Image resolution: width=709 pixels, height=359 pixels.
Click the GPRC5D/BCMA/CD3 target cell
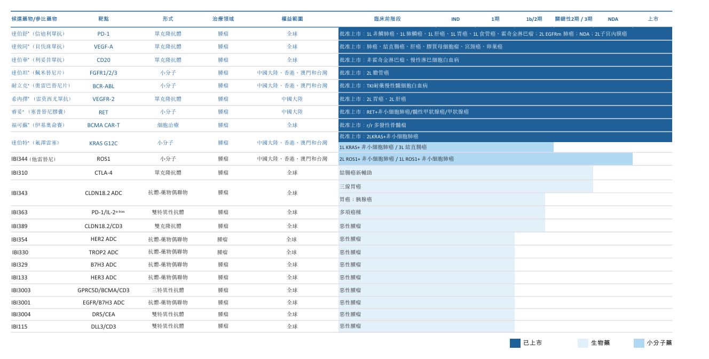point(104,290)
